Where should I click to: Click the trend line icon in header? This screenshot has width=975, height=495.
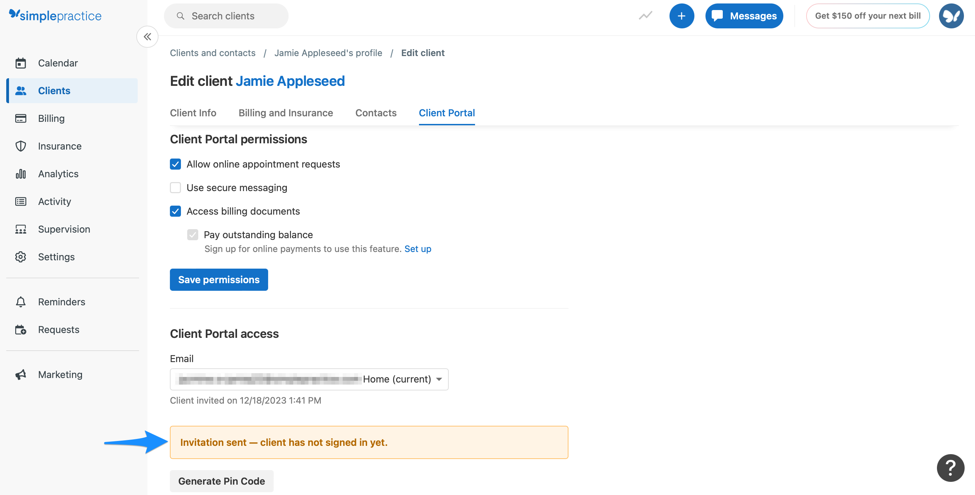(x=645, y=16)
